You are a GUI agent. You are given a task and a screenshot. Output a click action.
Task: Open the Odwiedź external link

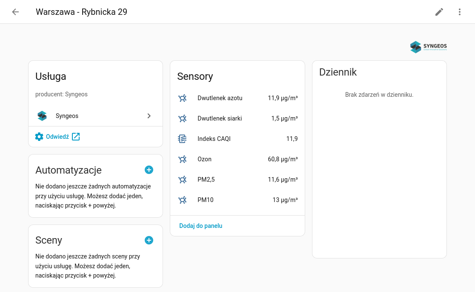coord(58,137)
